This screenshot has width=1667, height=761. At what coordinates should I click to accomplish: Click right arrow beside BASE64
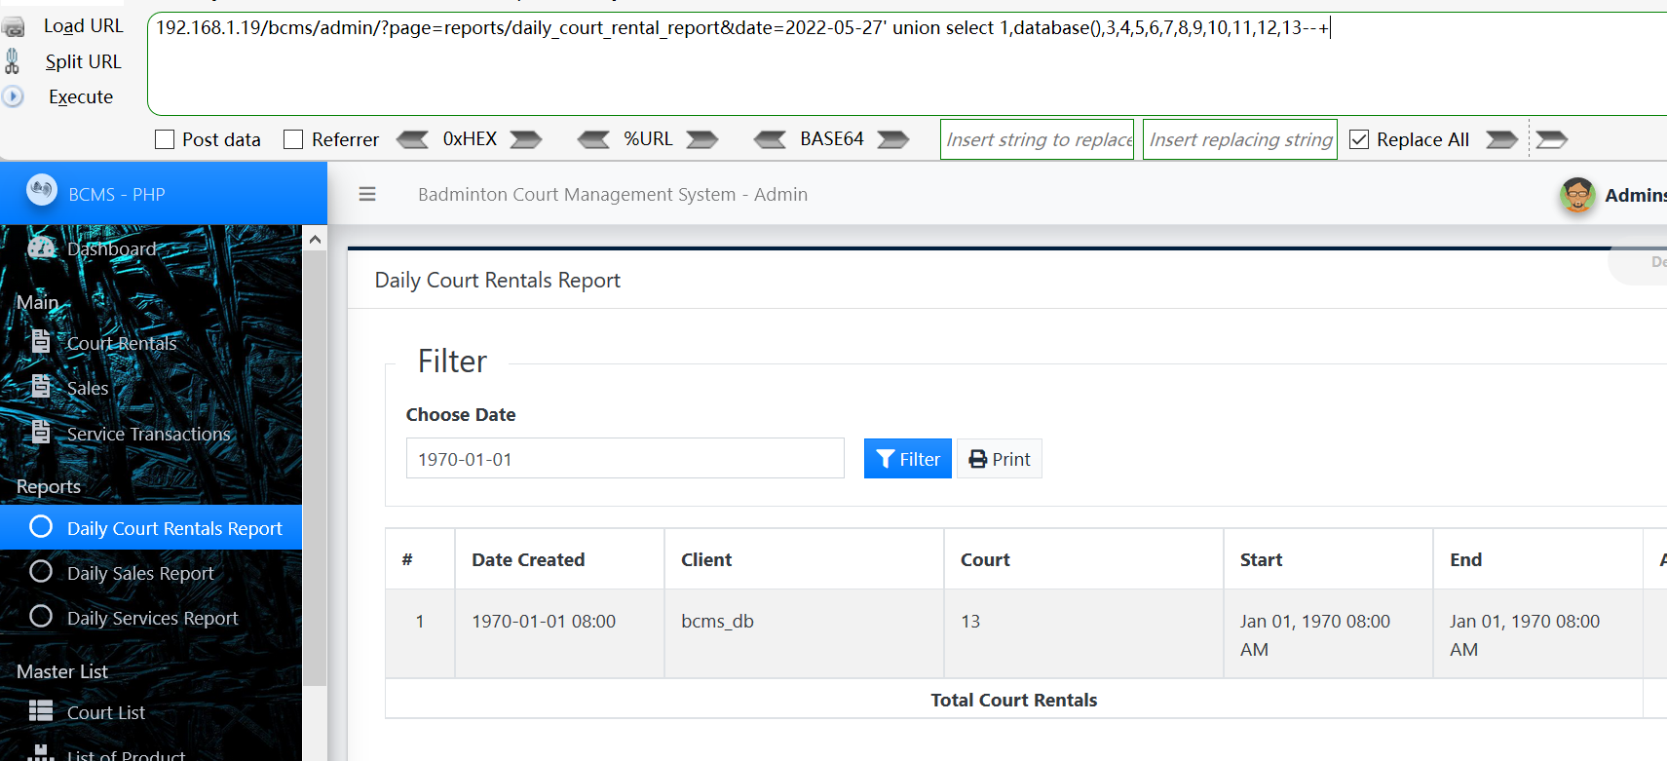point(893,139)
